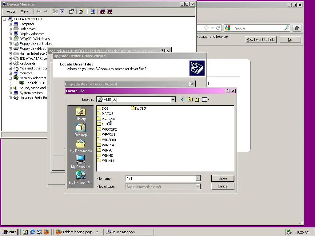Viewport: 315px width, 236px height.
Task: Jump to Desktop in the places bar
Action: click(x=81, y=130)
